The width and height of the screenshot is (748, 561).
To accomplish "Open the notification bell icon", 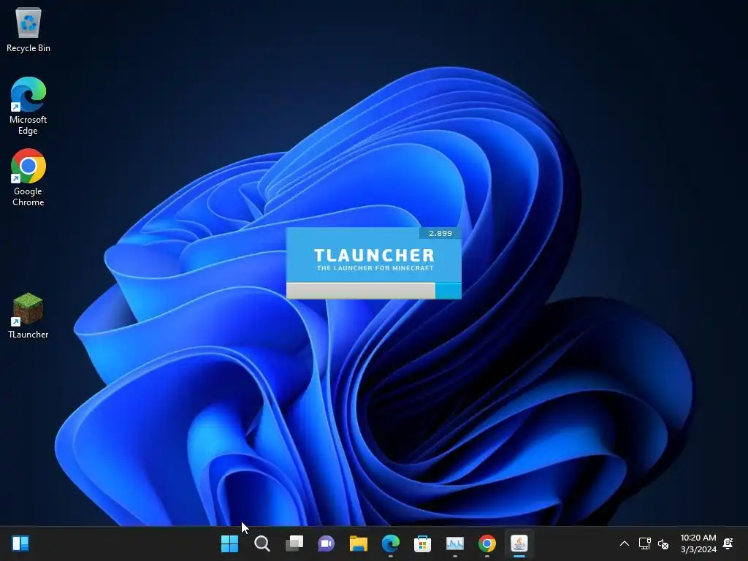I will coord(728,543).
